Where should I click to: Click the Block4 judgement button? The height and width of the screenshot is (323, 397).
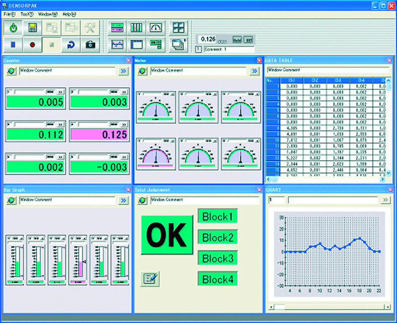[217, 279]
